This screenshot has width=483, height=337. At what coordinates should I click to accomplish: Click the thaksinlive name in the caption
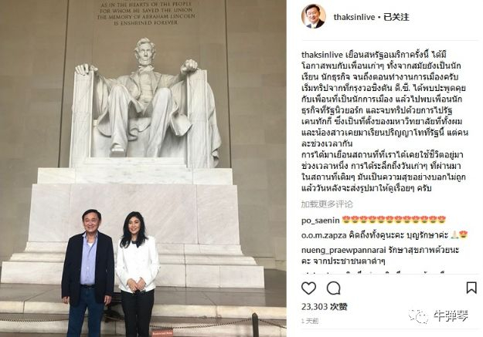[x=322, y=55]
